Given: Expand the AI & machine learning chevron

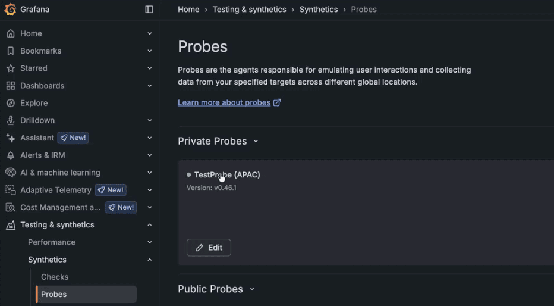Looking at the screenshot, I should tap(149, 173).
